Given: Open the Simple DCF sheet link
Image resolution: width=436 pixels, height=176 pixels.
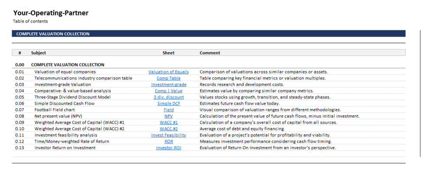Looking at the screenshot, I should (x=168, y=103).
